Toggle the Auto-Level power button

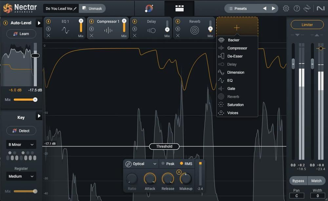6,23
